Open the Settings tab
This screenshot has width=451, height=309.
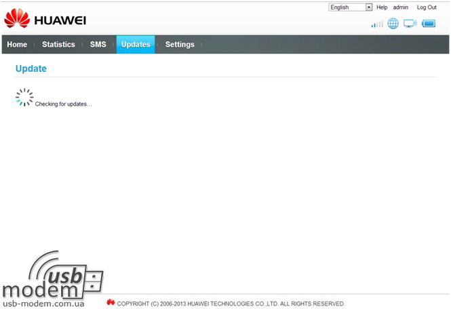pos(180,45)
